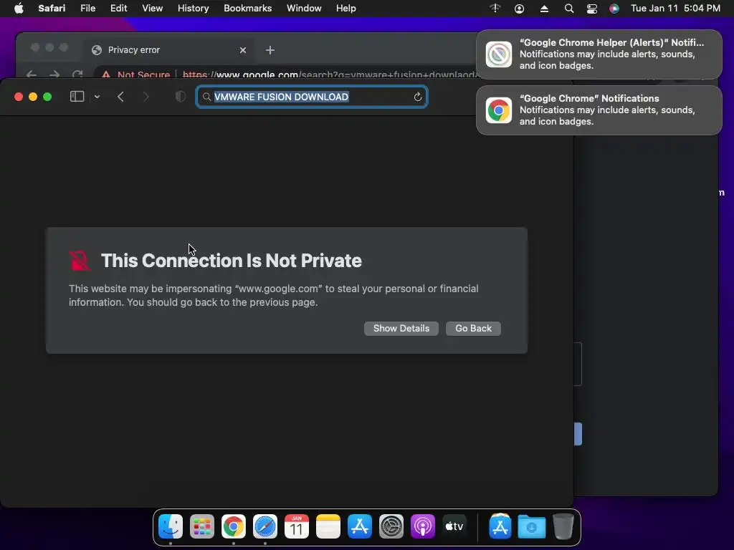This screenshot has width=734, height=550.
Task: Open View menu
Action: coord(152,9)
